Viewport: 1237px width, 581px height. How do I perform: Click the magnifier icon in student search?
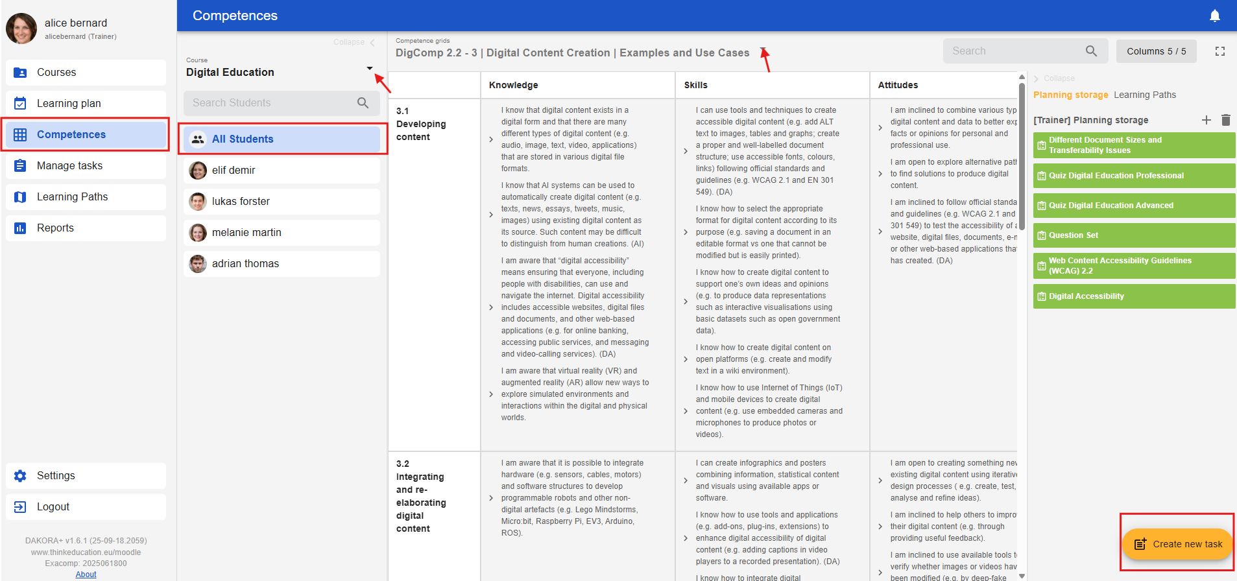[x=363, y=103]
